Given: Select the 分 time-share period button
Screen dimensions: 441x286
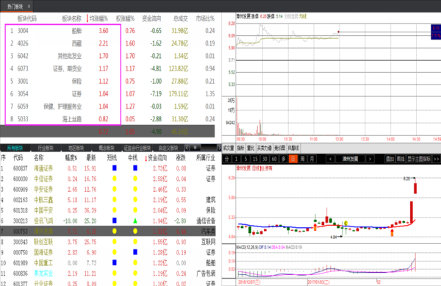Looking at the screenshot, I should click(x=226, y=159).
